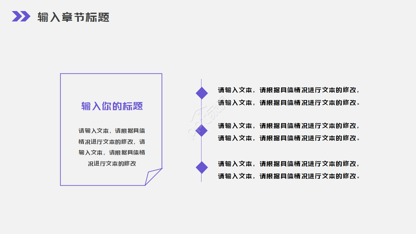Click the second line of the bottom text block
Viewport: 416px width, 234px height.
(x=289, y=176)
